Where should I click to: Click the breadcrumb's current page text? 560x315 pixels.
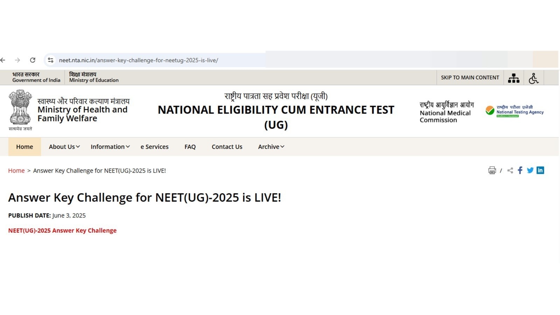[x=99, y=170]
